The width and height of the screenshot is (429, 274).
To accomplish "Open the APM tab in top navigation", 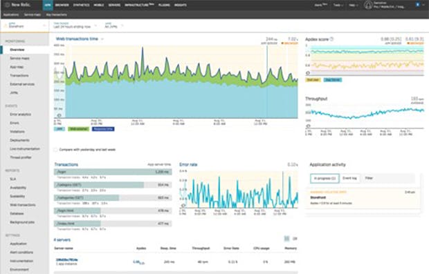I will [48, 5].
